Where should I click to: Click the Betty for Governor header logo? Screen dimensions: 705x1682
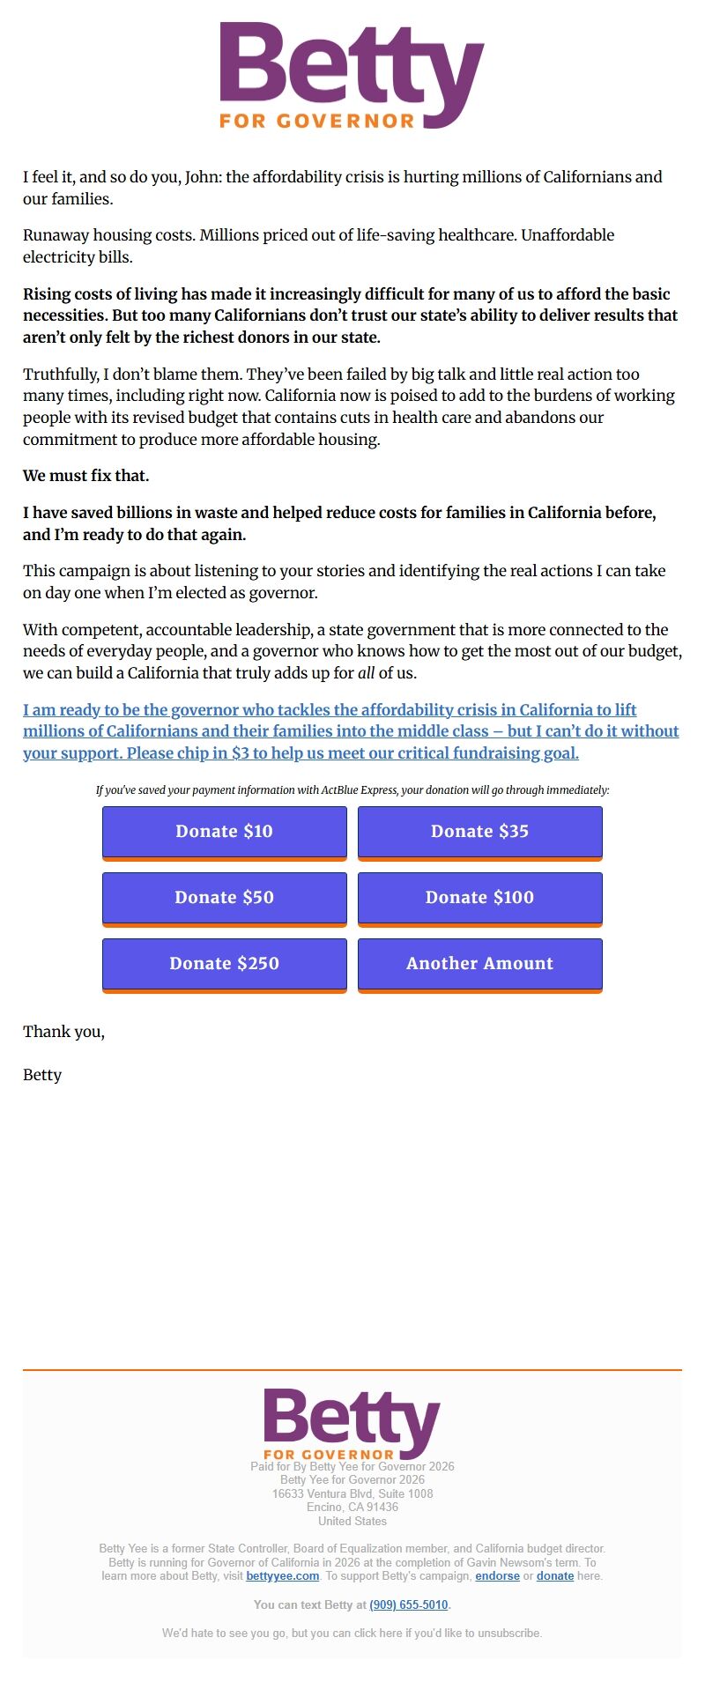352,76
